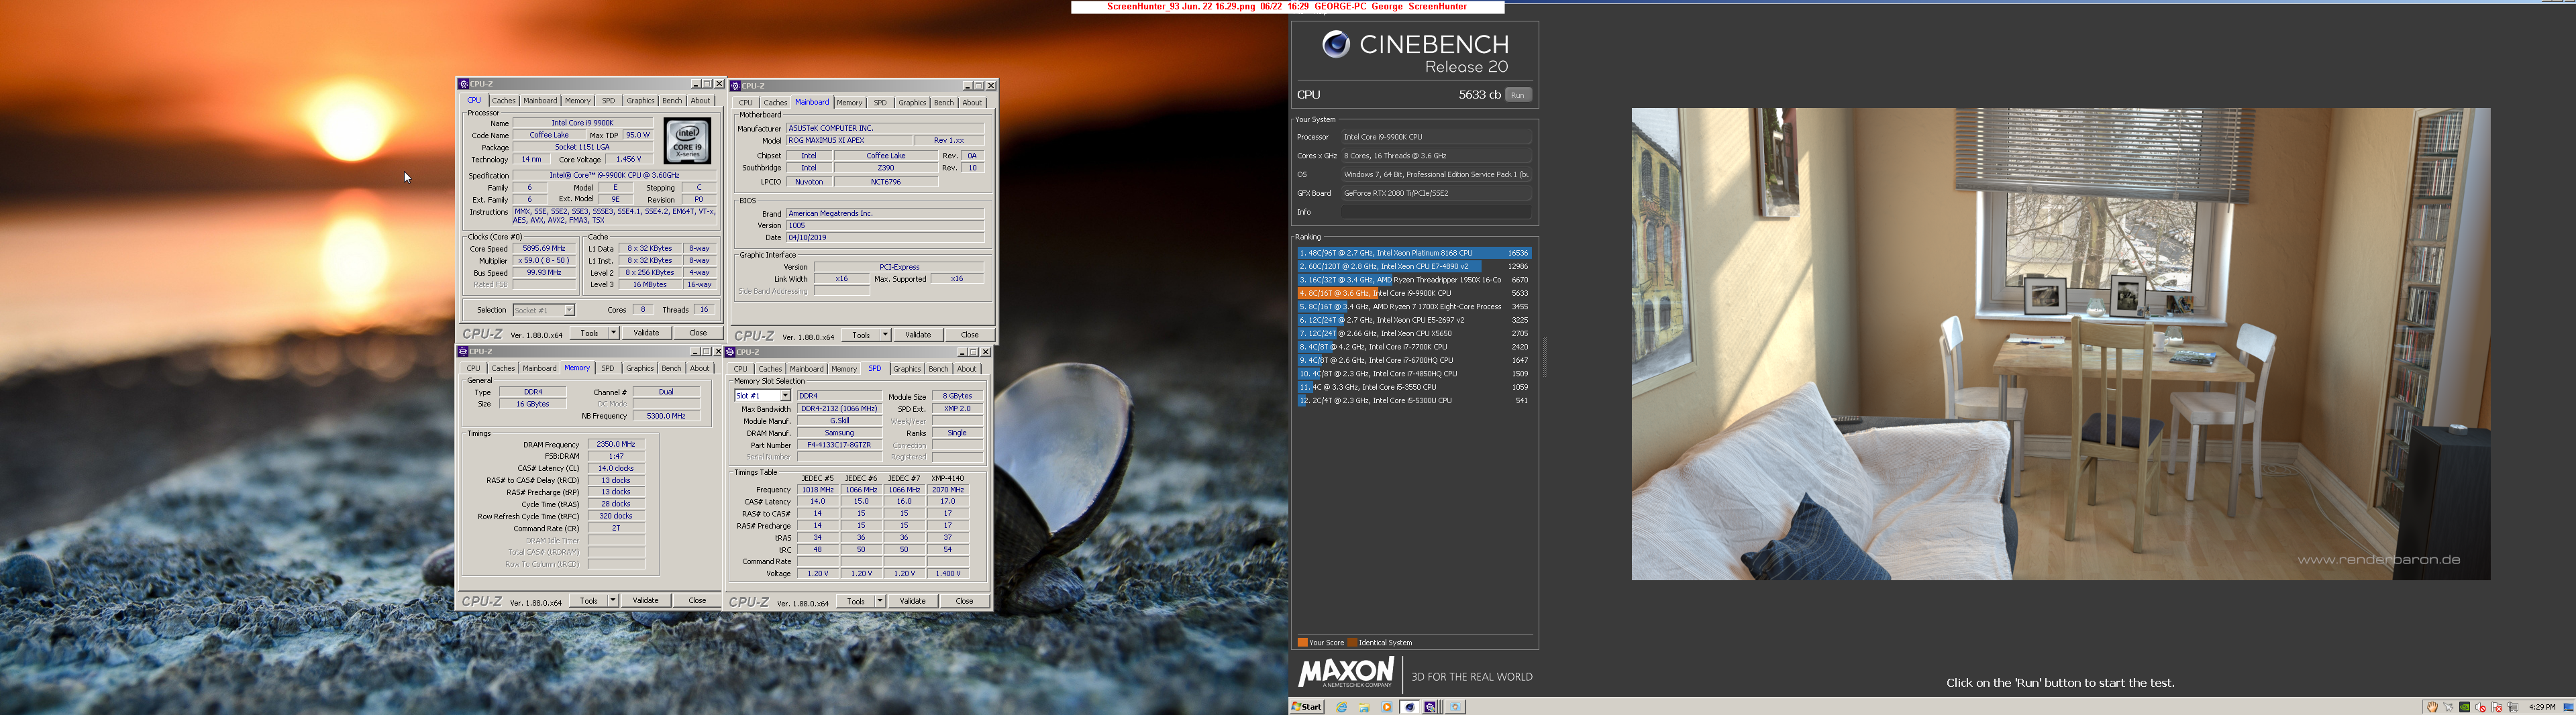Image resolution: width=2576 pixels, height=715 pixels.
Task: Click the Identical System legend swatch
Action: coord(1352,643)
